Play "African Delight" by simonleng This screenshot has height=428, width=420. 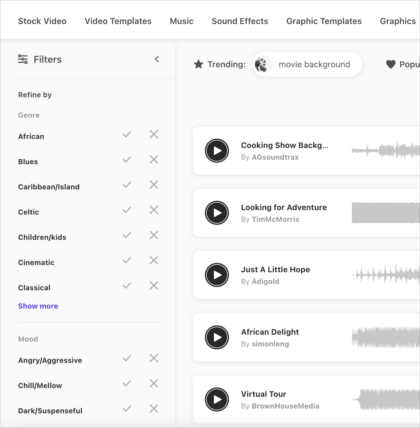tap(217, 337)
